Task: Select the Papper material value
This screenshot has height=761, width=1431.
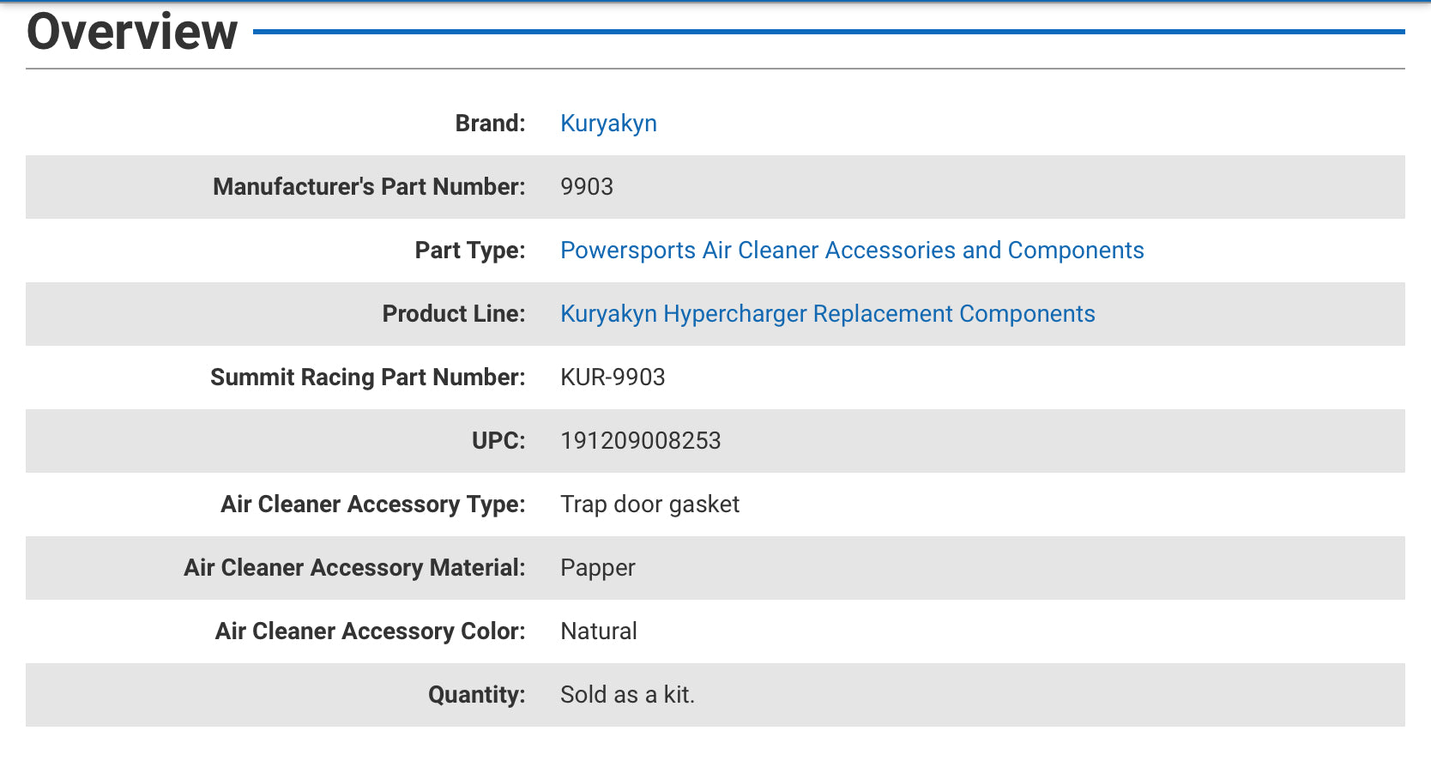Action: point(597,568)
